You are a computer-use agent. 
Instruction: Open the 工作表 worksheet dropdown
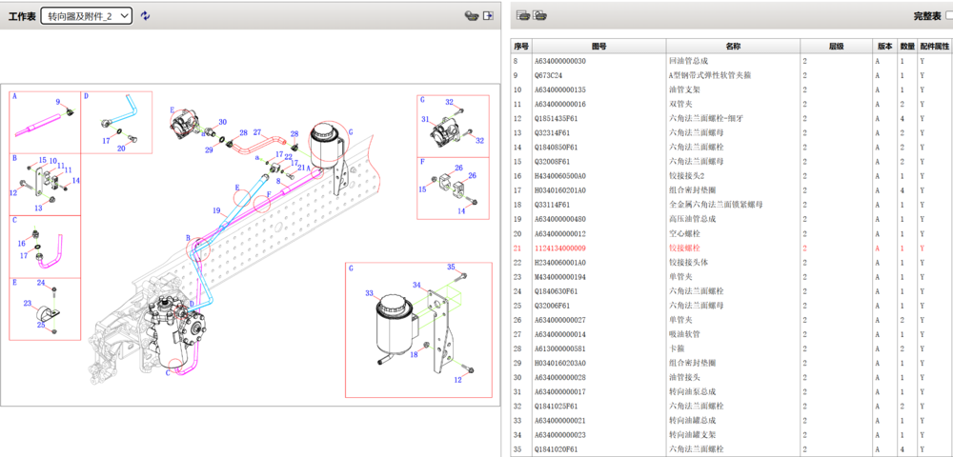[x=86, y=16]
